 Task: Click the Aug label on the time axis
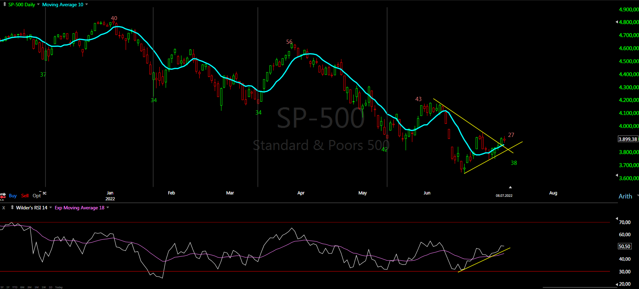(553, 193)
